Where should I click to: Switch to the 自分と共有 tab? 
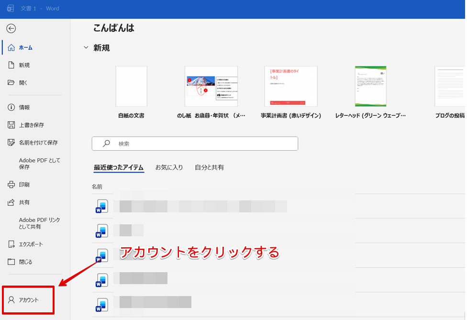tap(211, 167)
